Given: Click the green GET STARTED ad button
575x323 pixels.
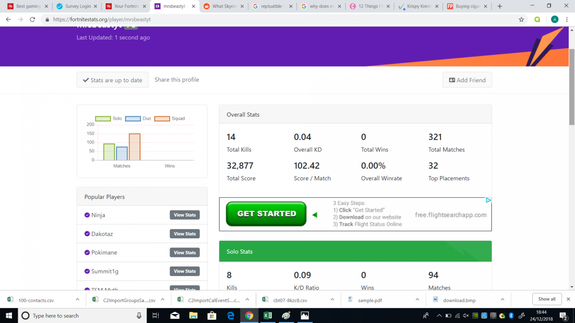Looking at the screenshot, I should tap(266, 213).
